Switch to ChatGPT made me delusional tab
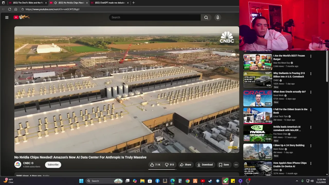Image resolution: width=329 pixels, height=185 pixels. pyautogui.click(x=110, y=3)
